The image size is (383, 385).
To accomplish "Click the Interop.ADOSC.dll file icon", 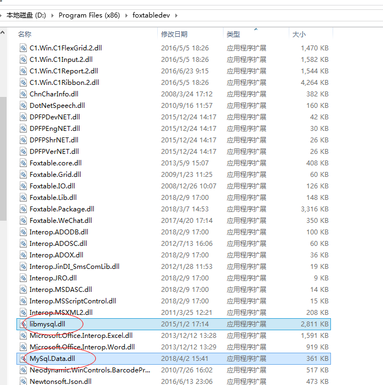I will (x=23, y=243).
